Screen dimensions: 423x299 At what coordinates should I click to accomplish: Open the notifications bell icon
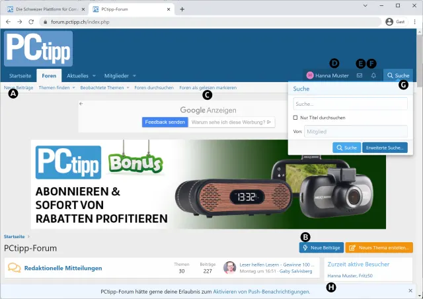[x=373, y=75]
